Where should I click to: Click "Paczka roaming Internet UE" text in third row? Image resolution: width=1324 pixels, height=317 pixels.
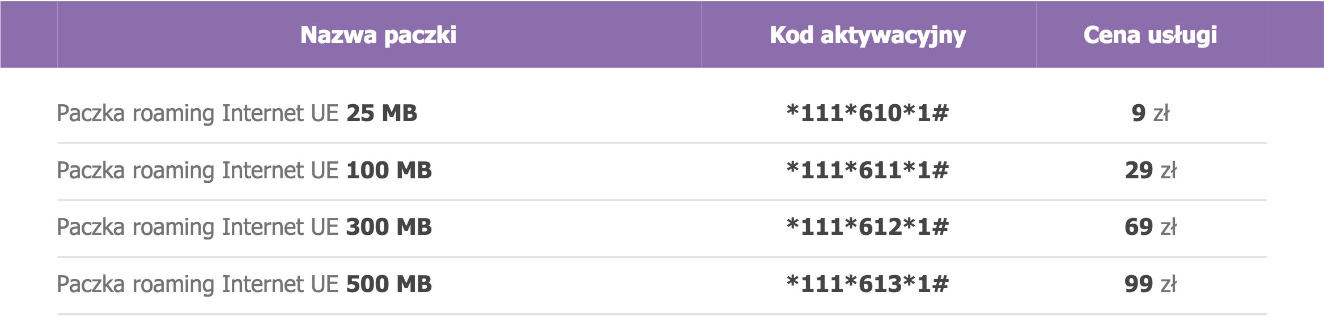pos(197,227)
